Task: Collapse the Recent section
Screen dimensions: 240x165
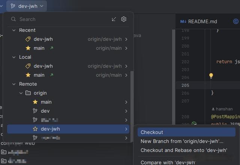Action: tap(14, 30)
